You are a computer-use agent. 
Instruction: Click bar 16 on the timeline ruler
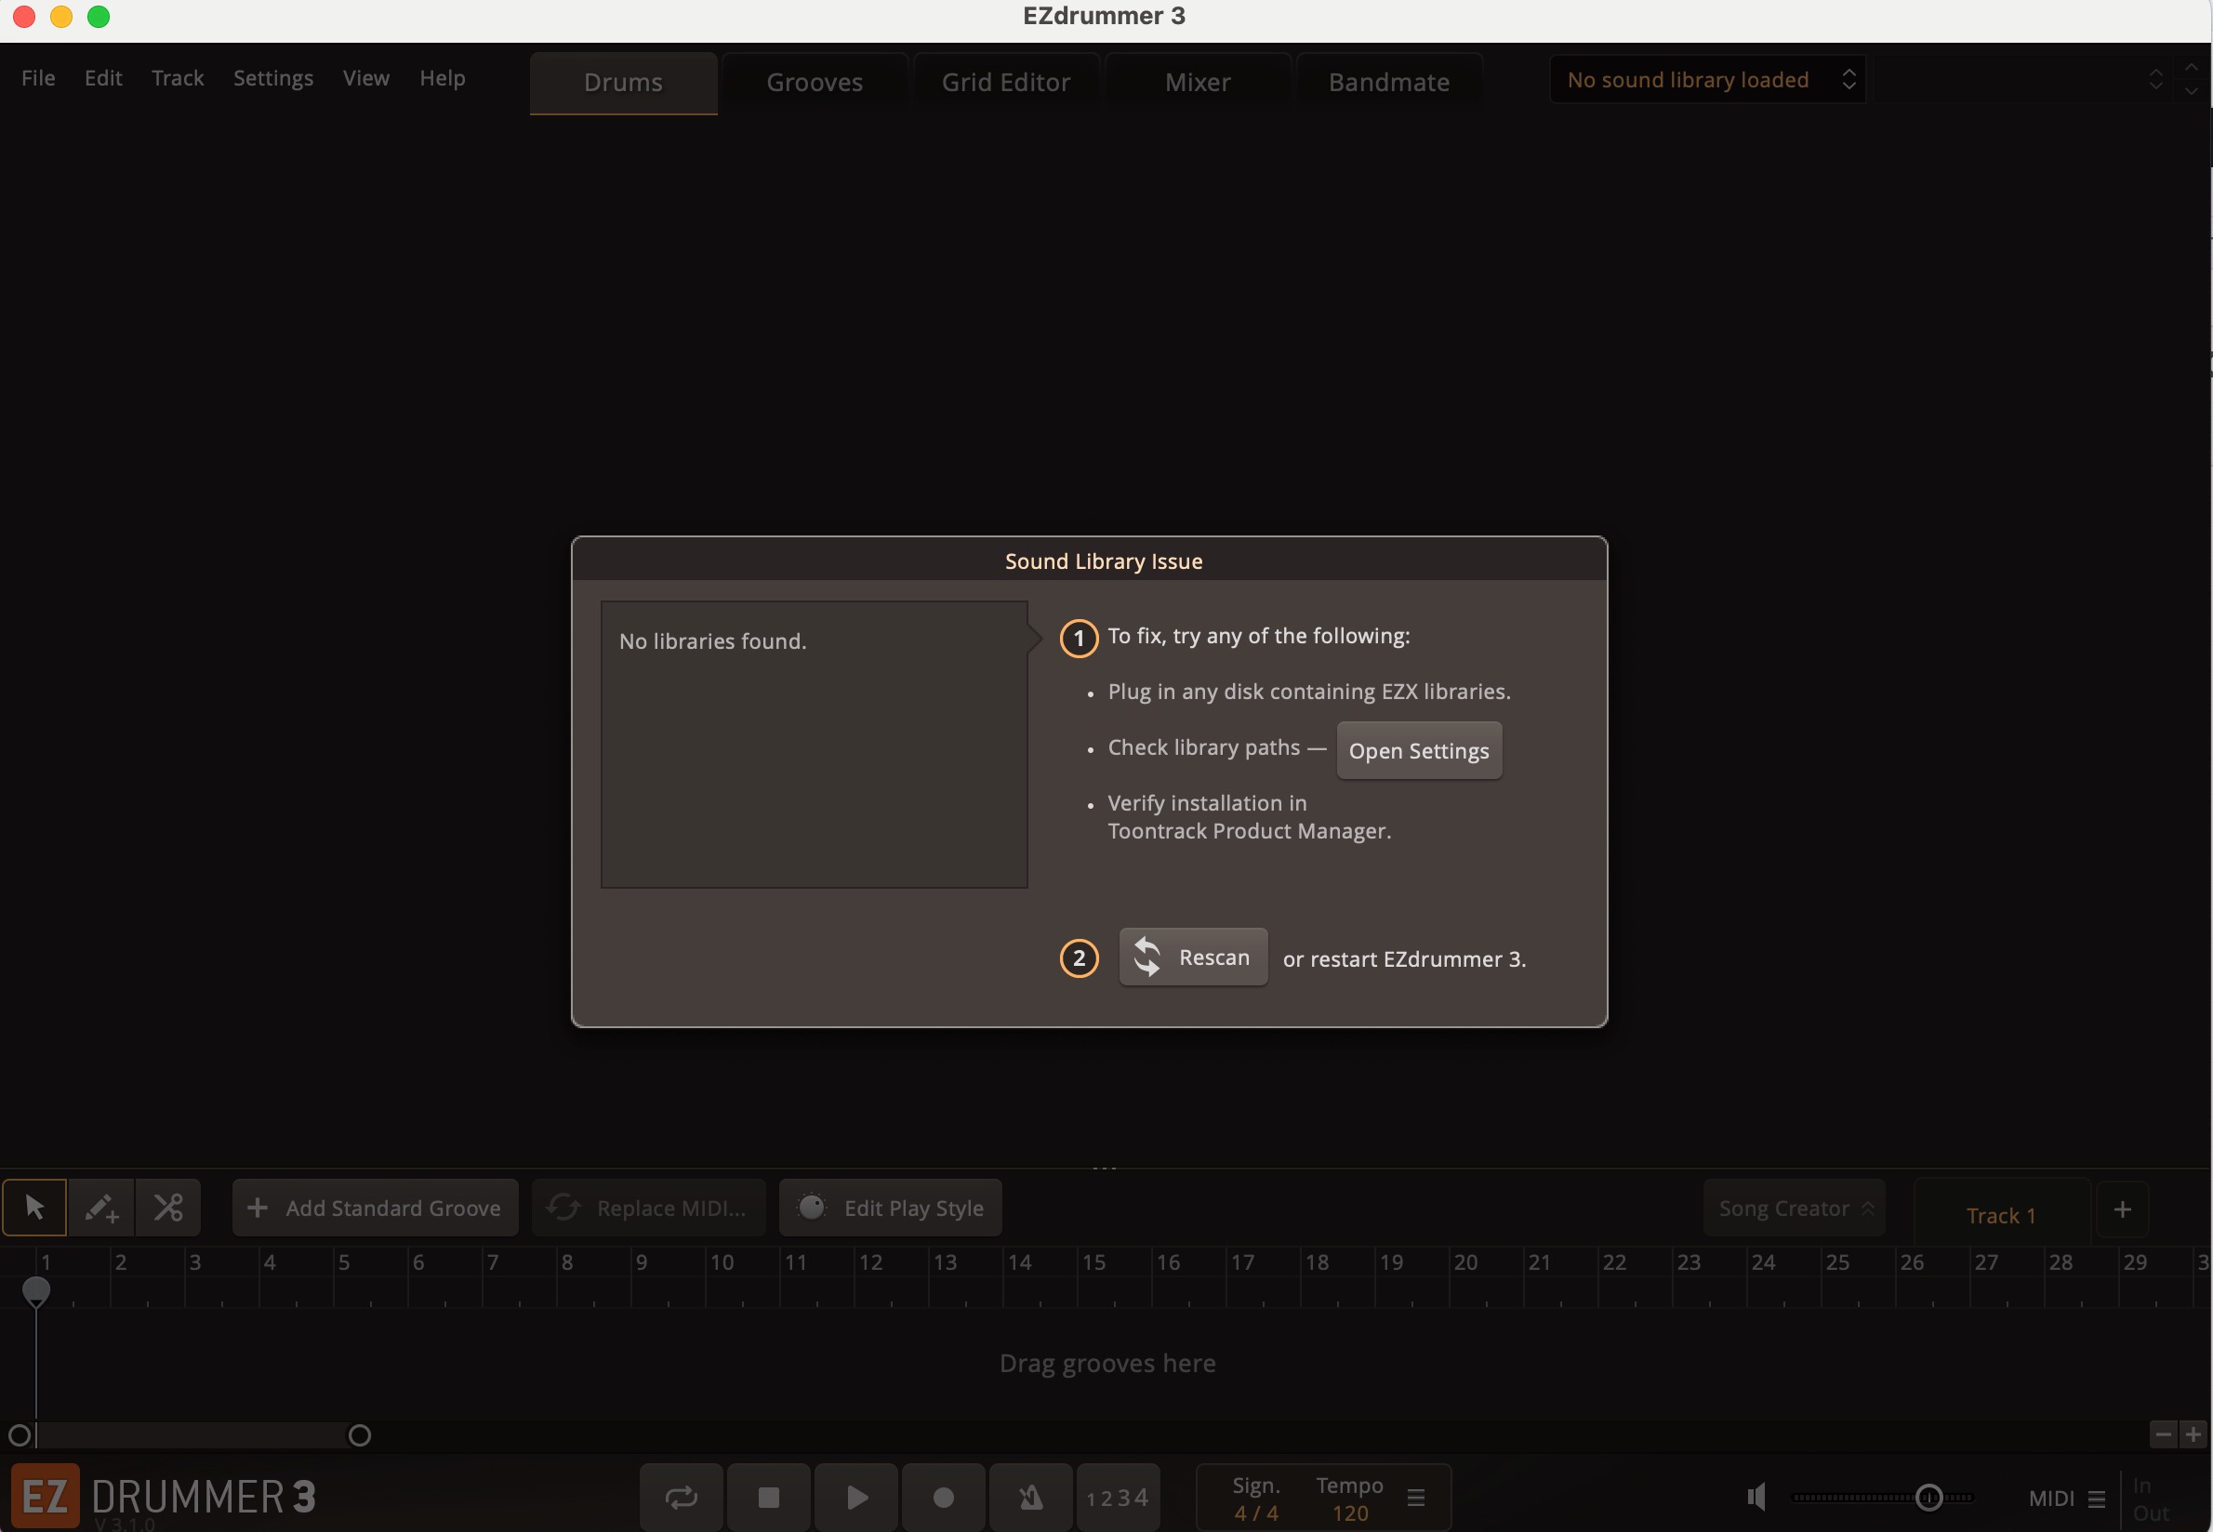point(1169,1261)
